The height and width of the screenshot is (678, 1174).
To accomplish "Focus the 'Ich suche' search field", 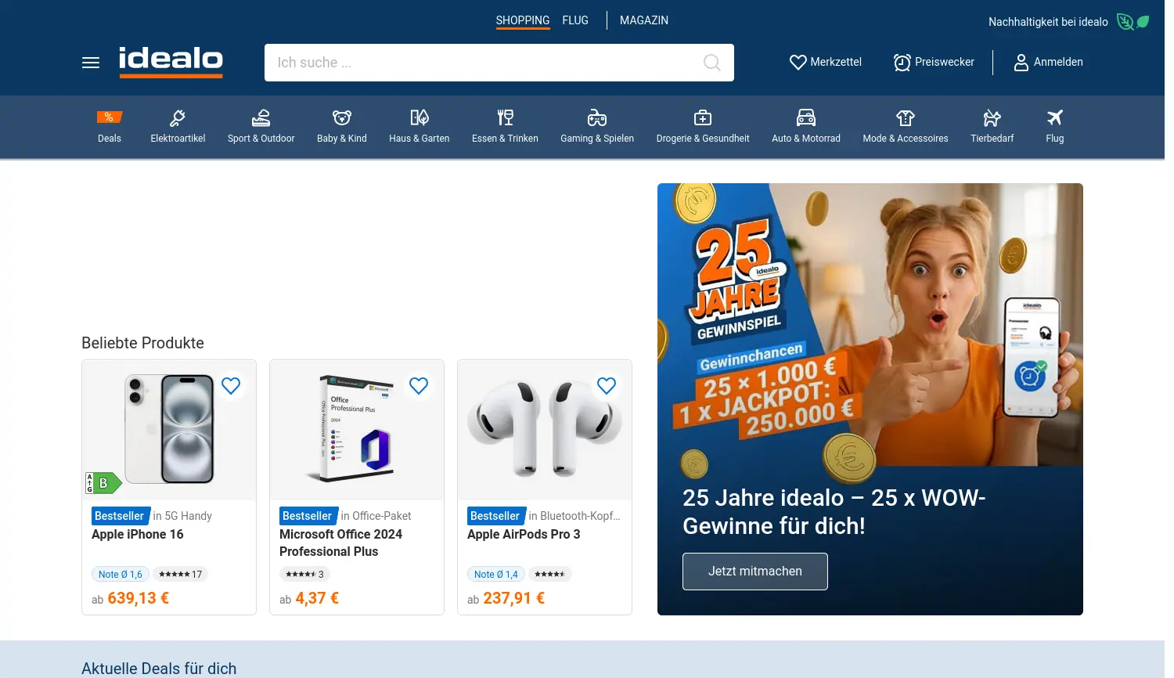I will pos(477,63).
